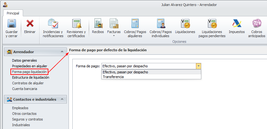Screen dimensions: 267x129
Task: Open the Liquidaciones icon
Action: click(x=185, y=23)
